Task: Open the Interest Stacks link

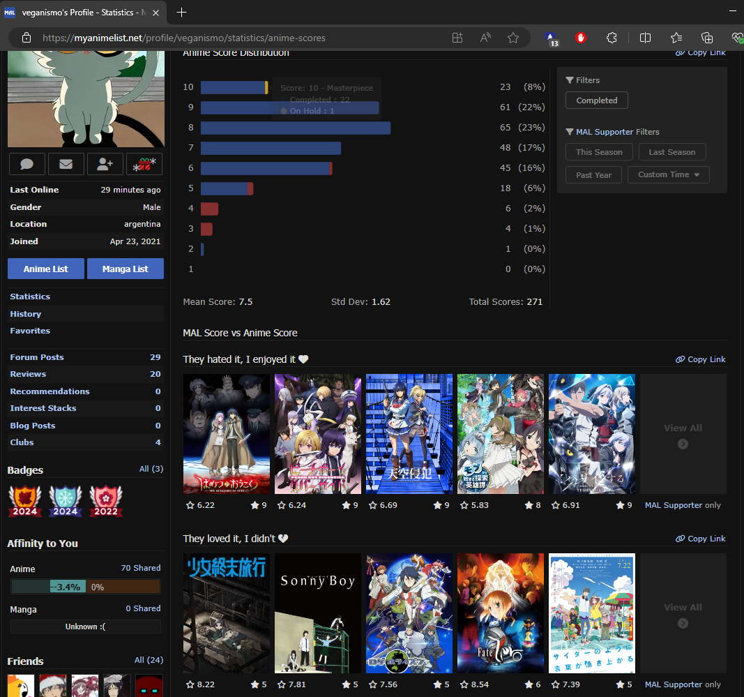Action: (43, 408)
